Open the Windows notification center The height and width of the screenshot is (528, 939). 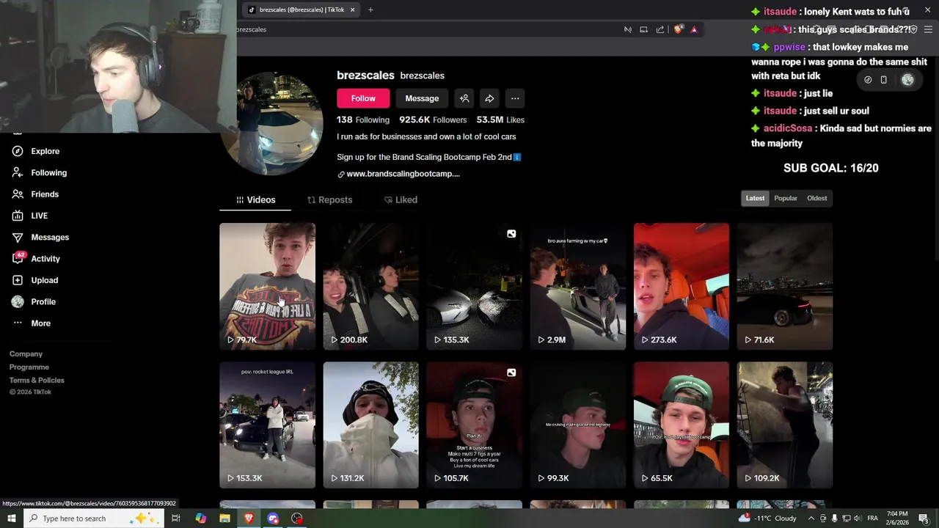pos(924,518)
